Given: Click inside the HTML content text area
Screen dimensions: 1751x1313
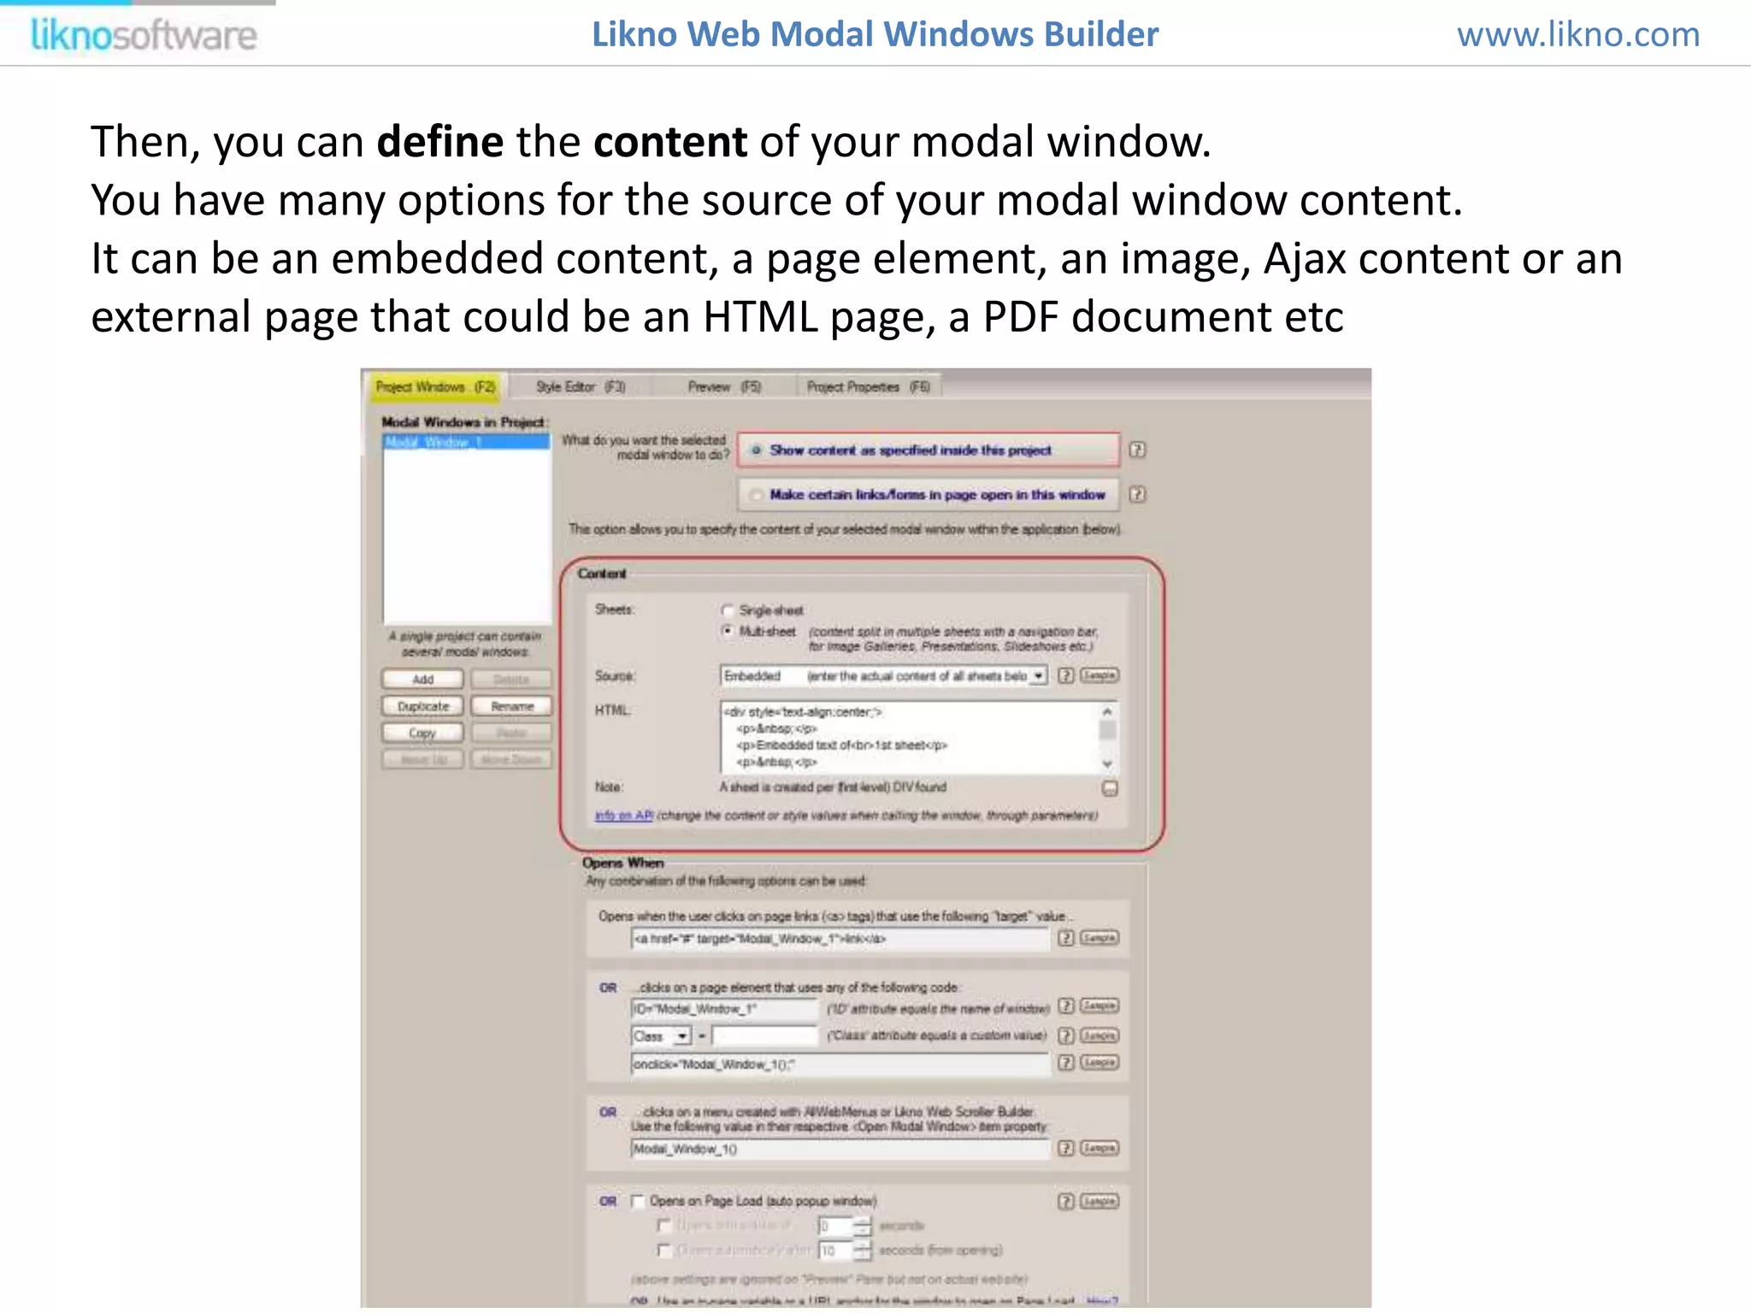Looking at the screenshot, I should tap(919, 737).
